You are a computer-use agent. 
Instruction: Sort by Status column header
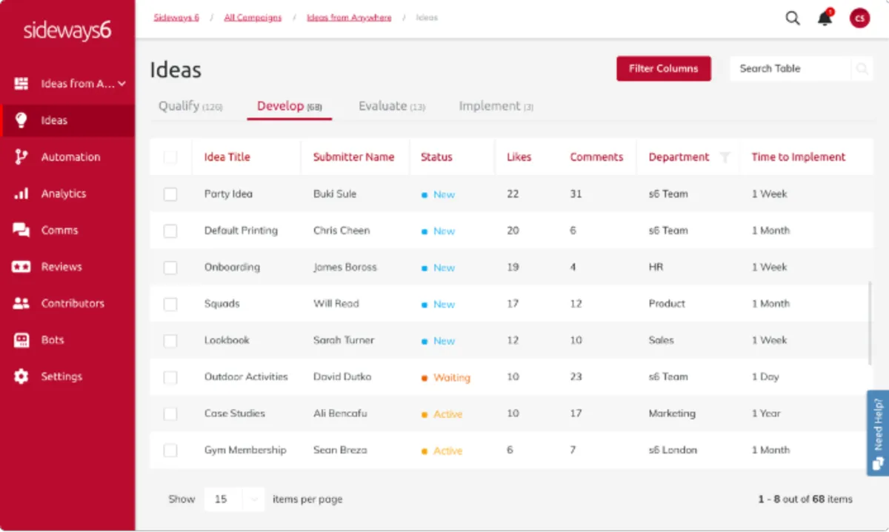436,157
